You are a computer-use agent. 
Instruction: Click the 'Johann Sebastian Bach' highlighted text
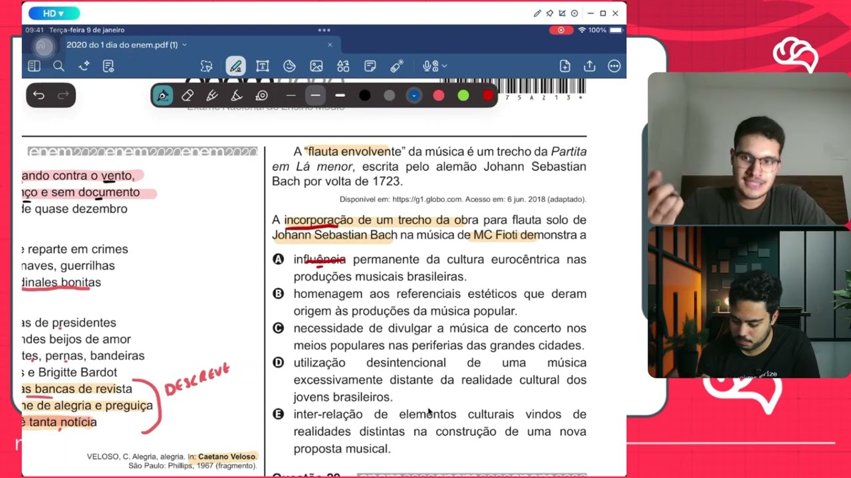tap(334, 235)
